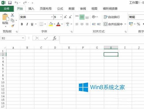Image resolution: width=144 pixels, height=109 pixels.
Task: Switch to the 开始 tab
Action: pos(20,9)
